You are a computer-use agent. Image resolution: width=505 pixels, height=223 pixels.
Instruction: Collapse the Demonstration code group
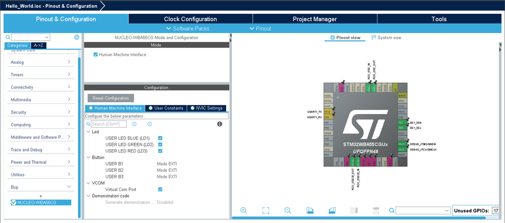pyautogui.click(x=89, y=196)
